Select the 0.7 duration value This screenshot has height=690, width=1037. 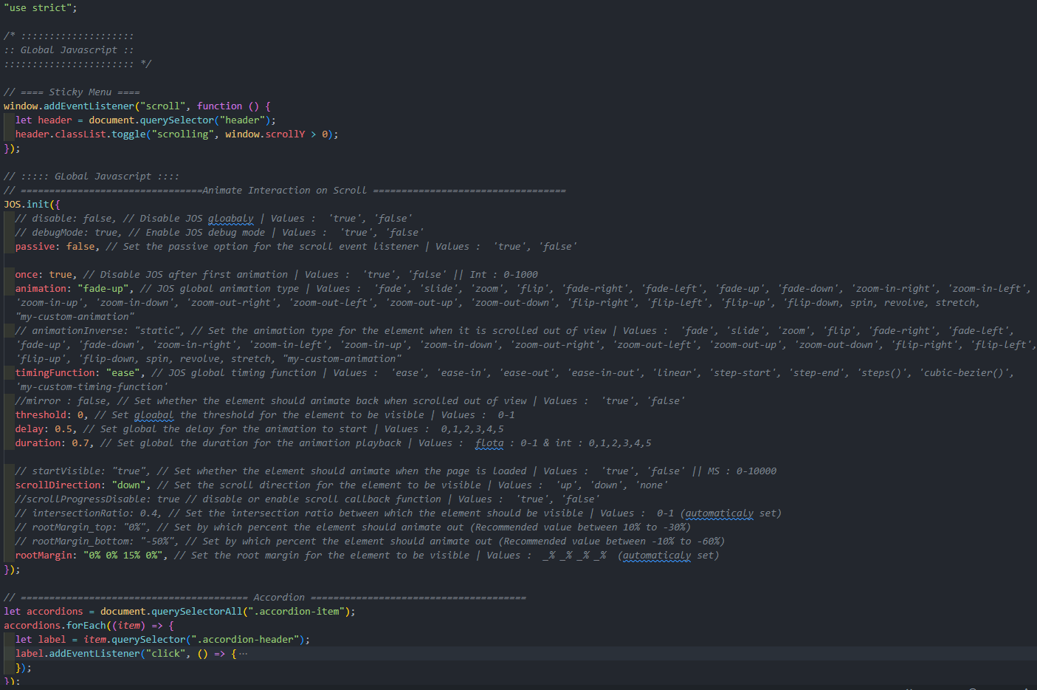pyautogui.click(x=80, y=443)
